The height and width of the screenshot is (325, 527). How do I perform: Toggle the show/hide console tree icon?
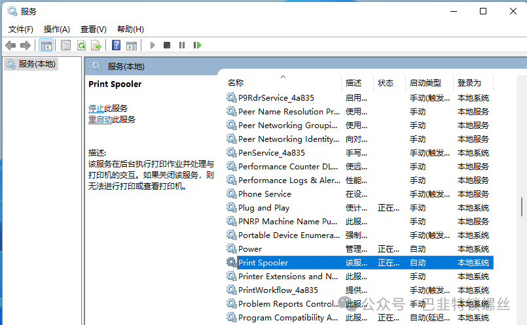click(46, 45)
